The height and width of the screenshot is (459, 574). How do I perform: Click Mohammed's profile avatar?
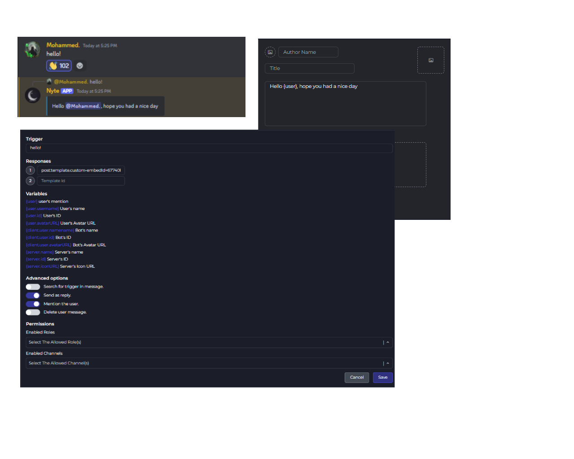31,49
